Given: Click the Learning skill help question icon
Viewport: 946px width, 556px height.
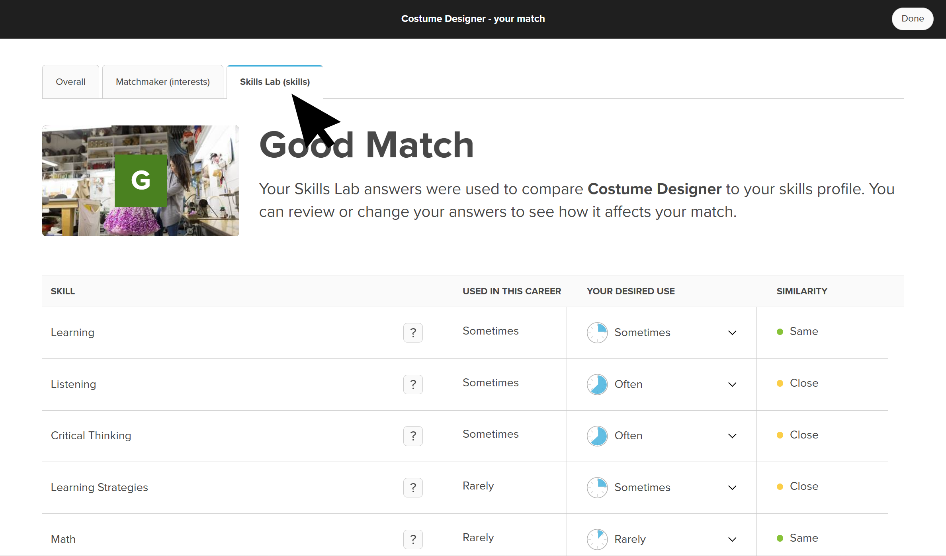Looking at the screenshot, I should click(413, 333).
